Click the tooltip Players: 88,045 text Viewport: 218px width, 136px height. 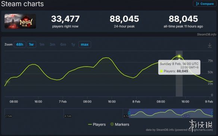click(176, 71)
